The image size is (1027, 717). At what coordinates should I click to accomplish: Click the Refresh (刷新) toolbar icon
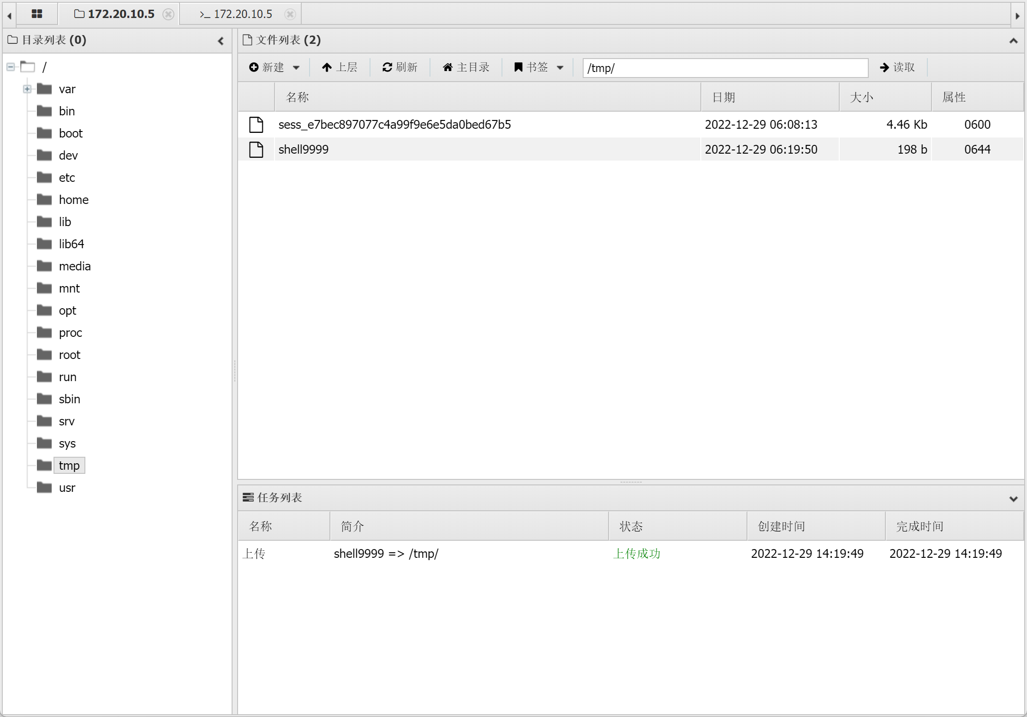click(x=387, y=67)
